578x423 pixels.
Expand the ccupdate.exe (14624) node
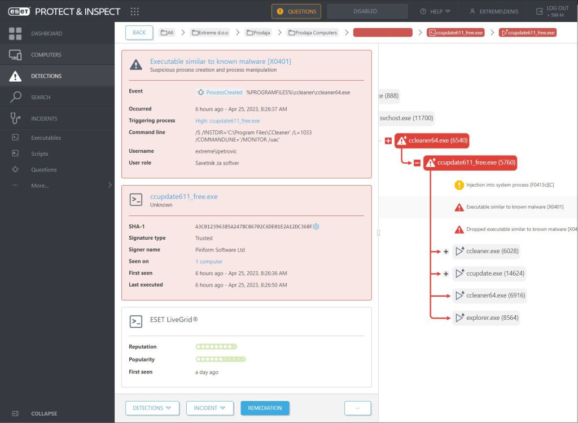446,274
